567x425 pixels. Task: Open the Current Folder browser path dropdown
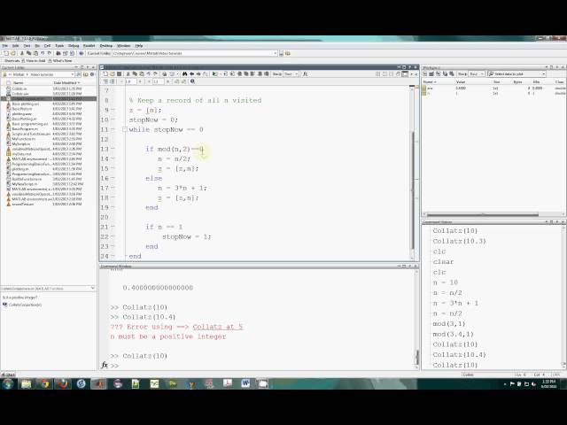pos(73,74)
